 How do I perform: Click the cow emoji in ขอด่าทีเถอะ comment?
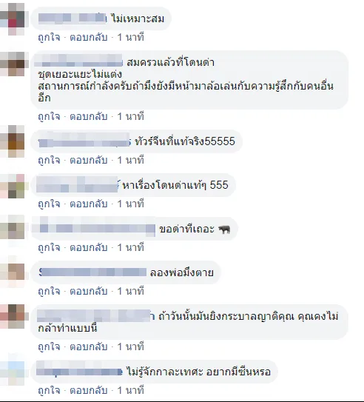click(x=224, y=230)
